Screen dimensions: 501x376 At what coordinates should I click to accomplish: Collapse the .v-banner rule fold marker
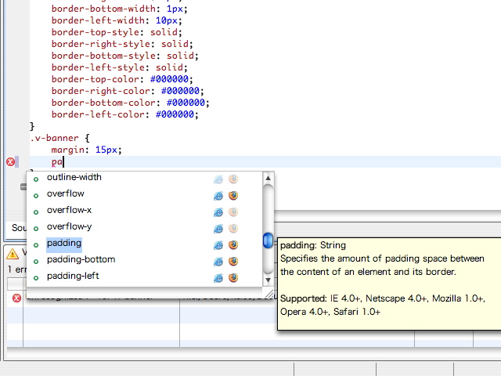(23, 186)
